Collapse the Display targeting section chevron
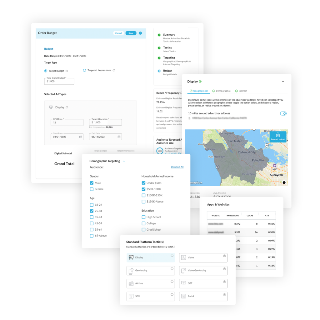Image resolution: width=320 pixels, height=320 pixels. click(283, 82)
